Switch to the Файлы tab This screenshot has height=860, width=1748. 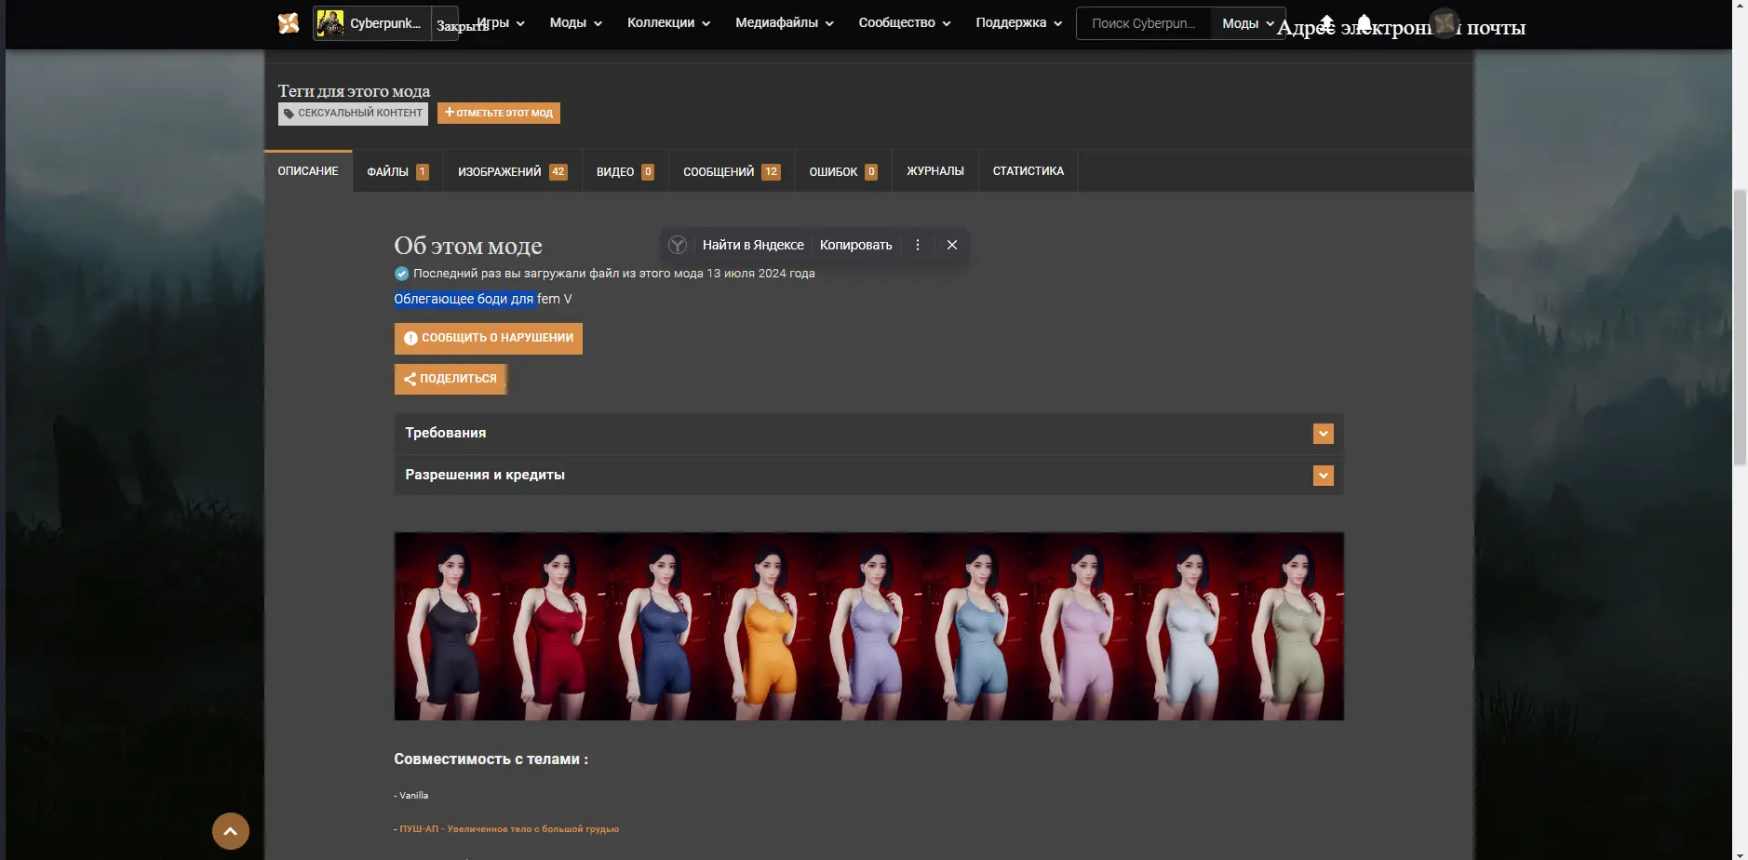(x=397, y=171)
